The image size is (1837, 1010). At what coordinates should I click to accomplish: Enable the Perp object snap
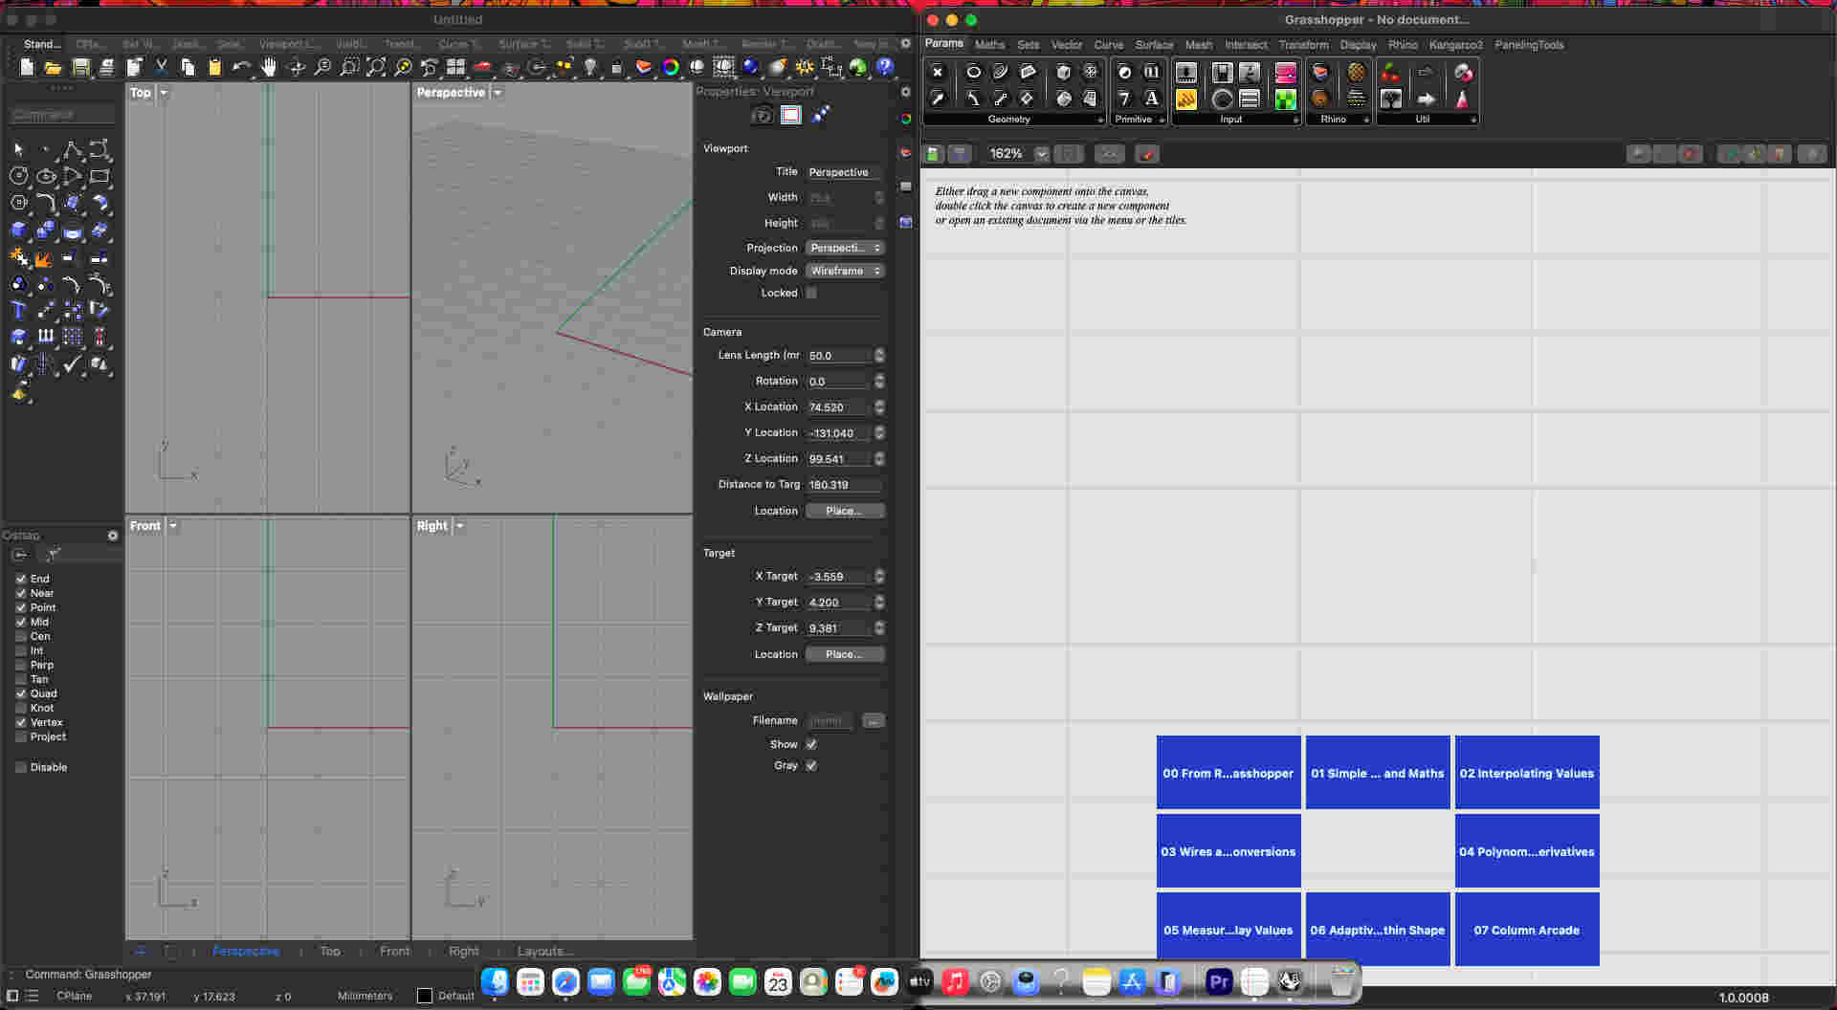(21, 665)
